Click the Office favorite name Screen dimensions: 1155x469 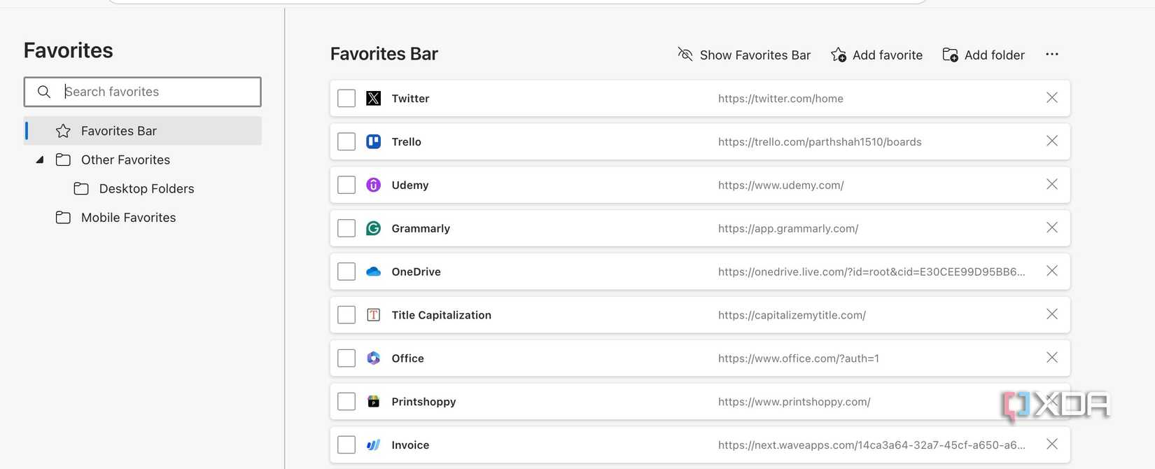pos(408,358)
